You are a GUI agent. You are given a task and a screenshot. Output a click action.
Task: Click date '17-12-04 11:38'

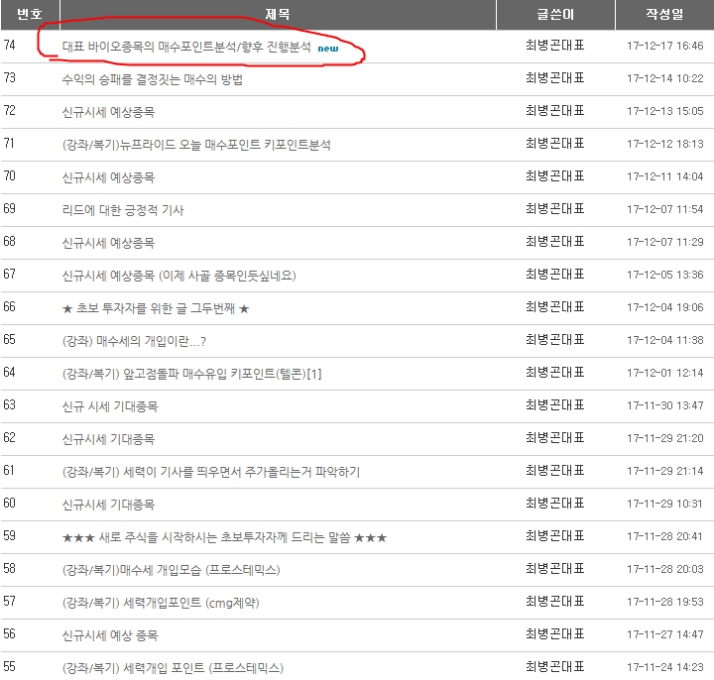coord(664,340)
